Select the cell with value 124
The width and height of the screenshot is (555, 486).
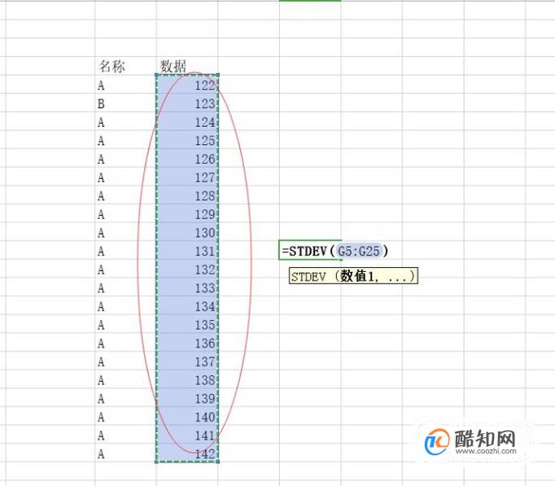click(x=187, y=121)
